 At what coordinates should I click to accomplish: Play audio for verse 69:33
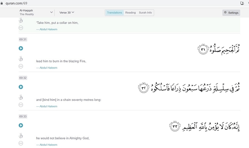coord(21,125)
